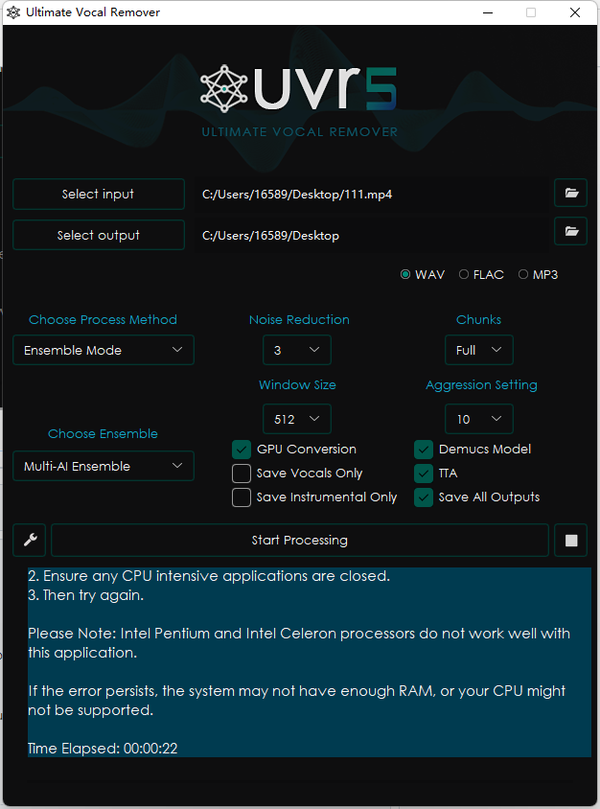Click the Choose Process Method label
The height and width of the screenshot is (809, 600).
[103, 320]
